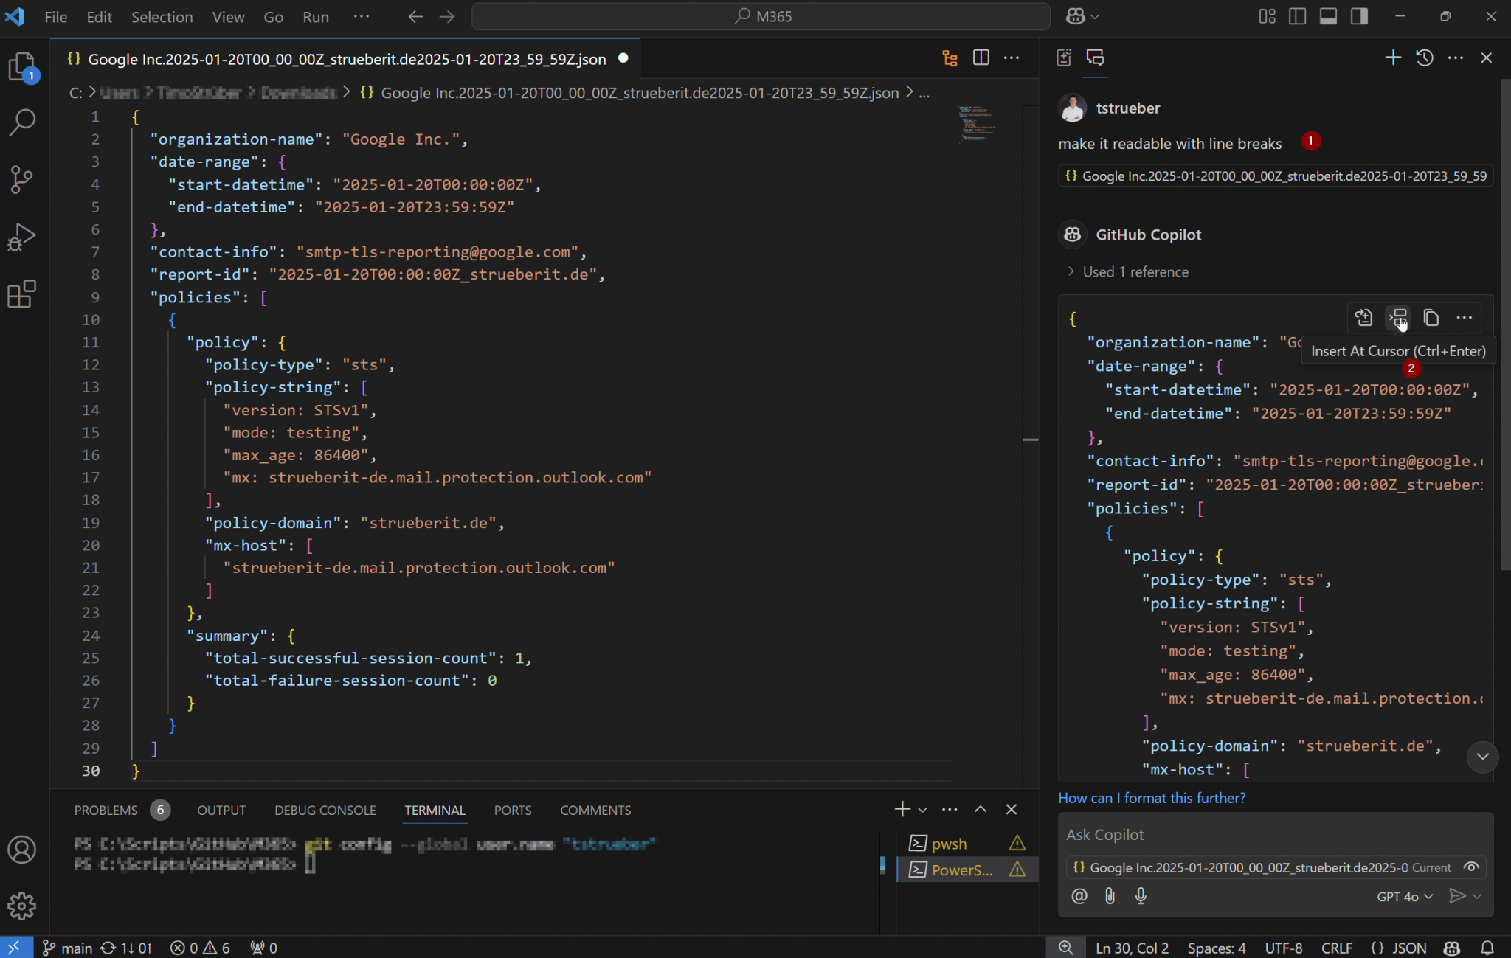Switch to the PROBLEMS tab
The height and width of the screenshot is (958, 1511).
click(x=106, y=810)
